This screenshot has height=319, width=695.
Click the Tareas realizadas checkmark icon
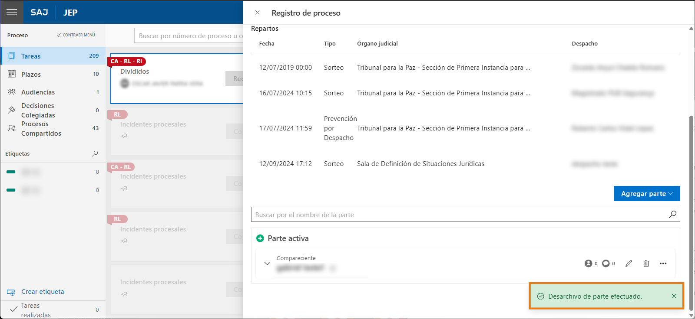point(13,309)
